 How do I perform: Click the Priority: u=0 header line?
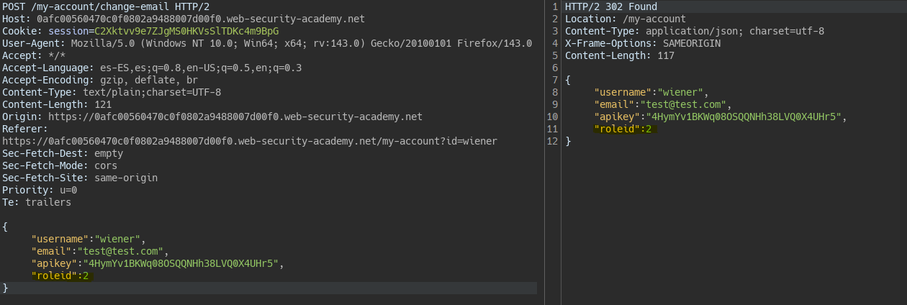(40, 190)
